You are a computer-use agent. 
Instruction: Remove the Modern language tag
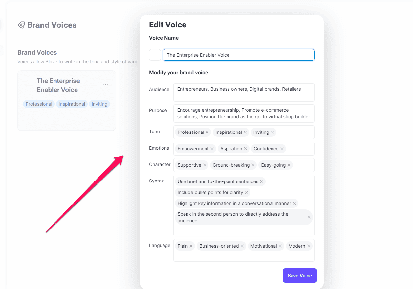(309, 246)
